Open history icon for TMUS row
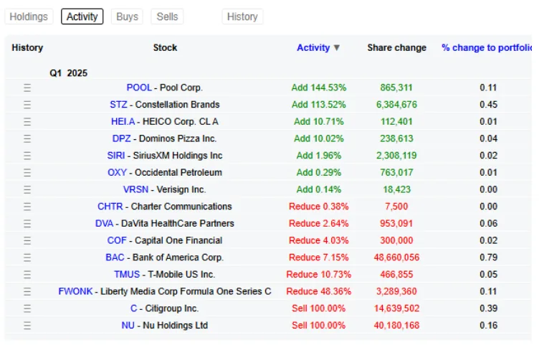 click(x=27, y=275)
